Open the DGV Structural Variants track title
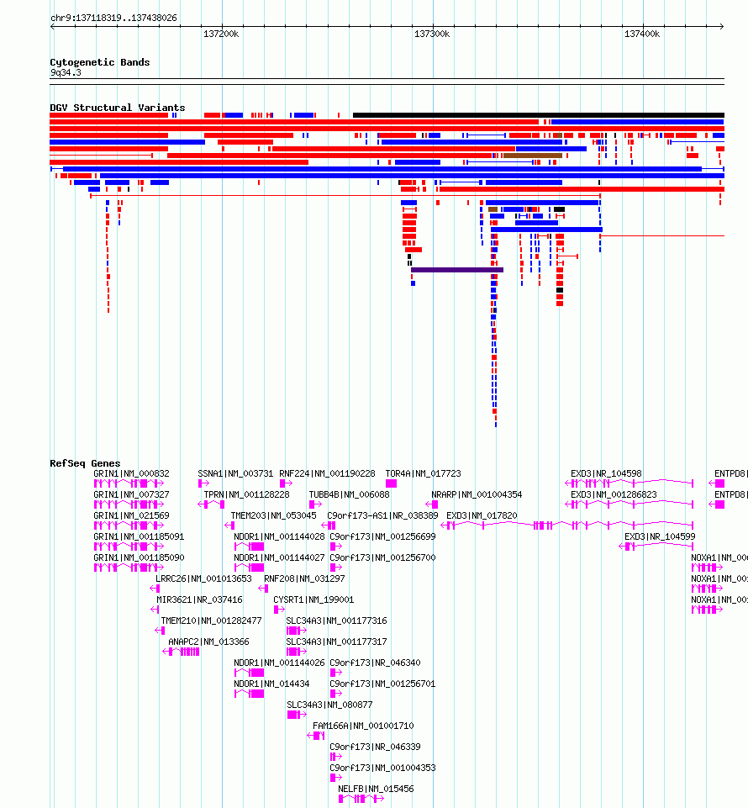748x808 pixels. click(118, 108)
